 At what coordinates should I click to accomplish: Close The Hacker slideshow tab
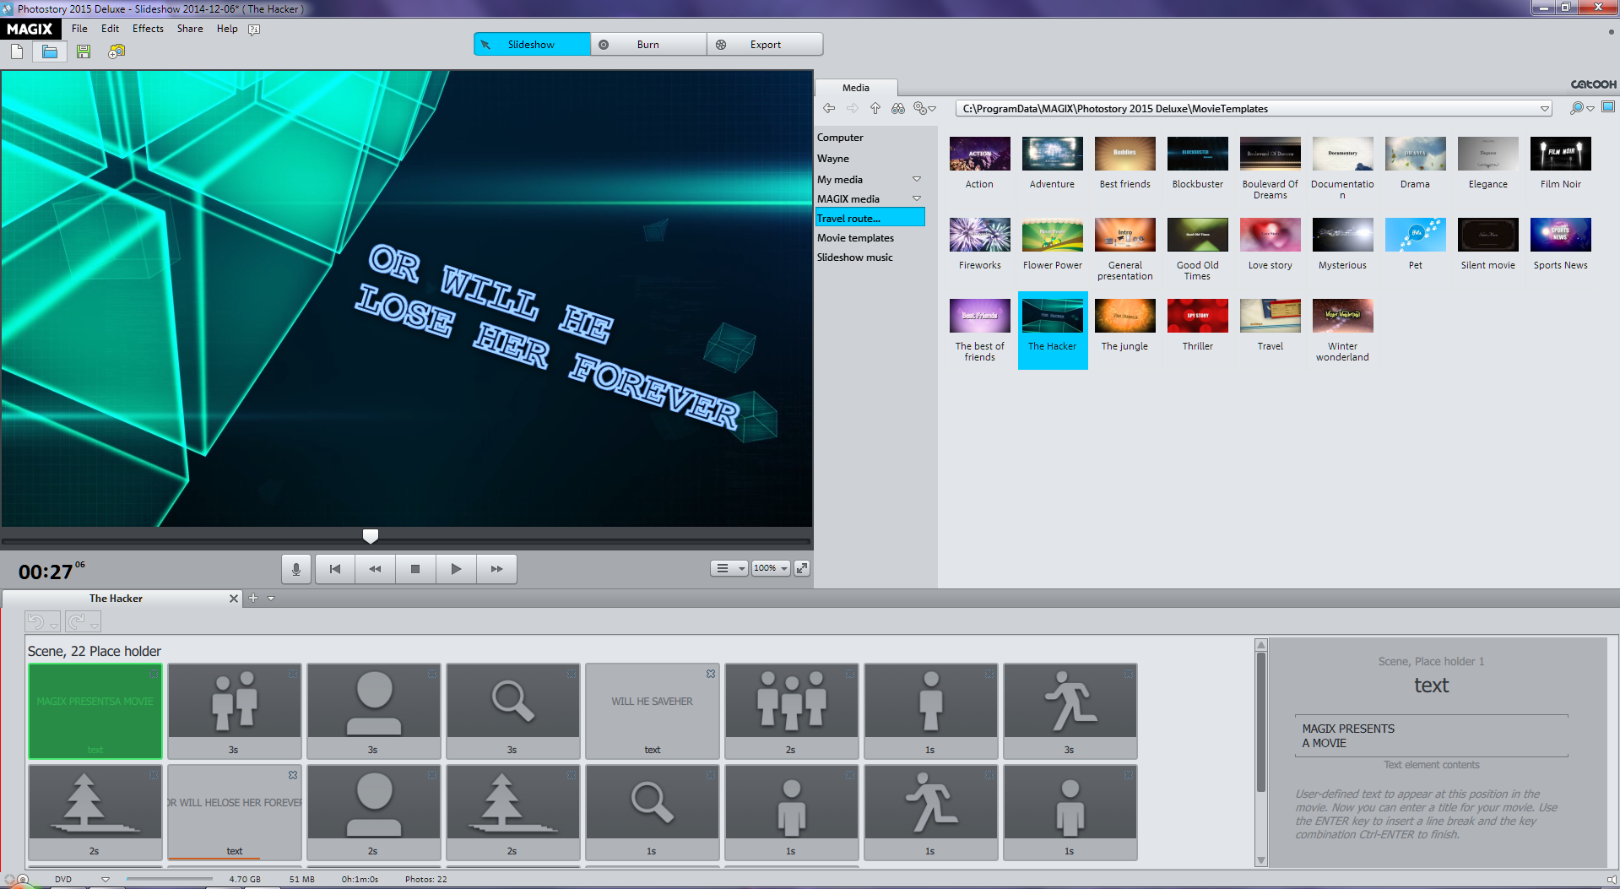(x=234, y=599)
